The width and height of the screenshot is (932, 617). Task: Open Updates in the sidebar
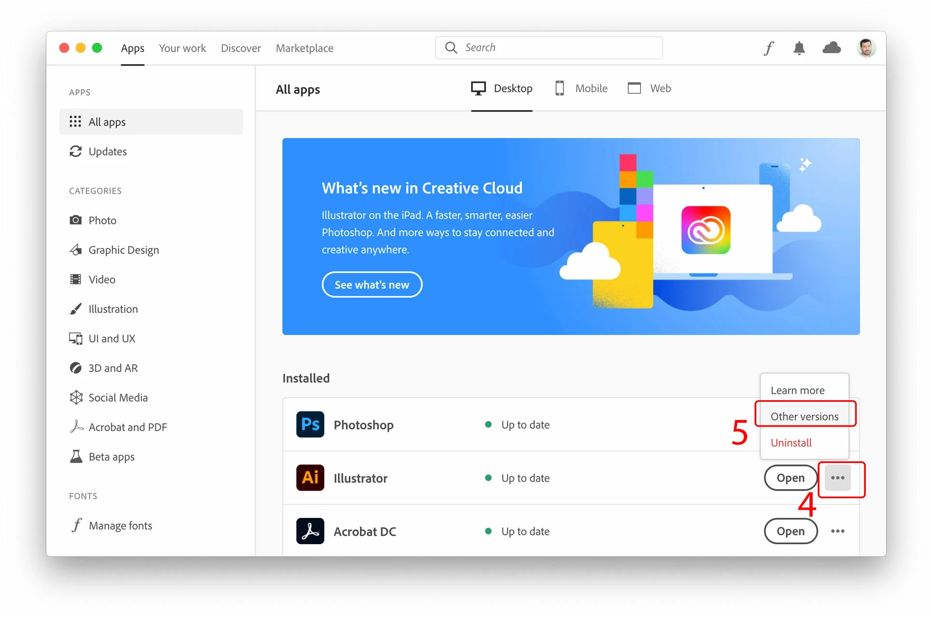(x=107, y=151)
